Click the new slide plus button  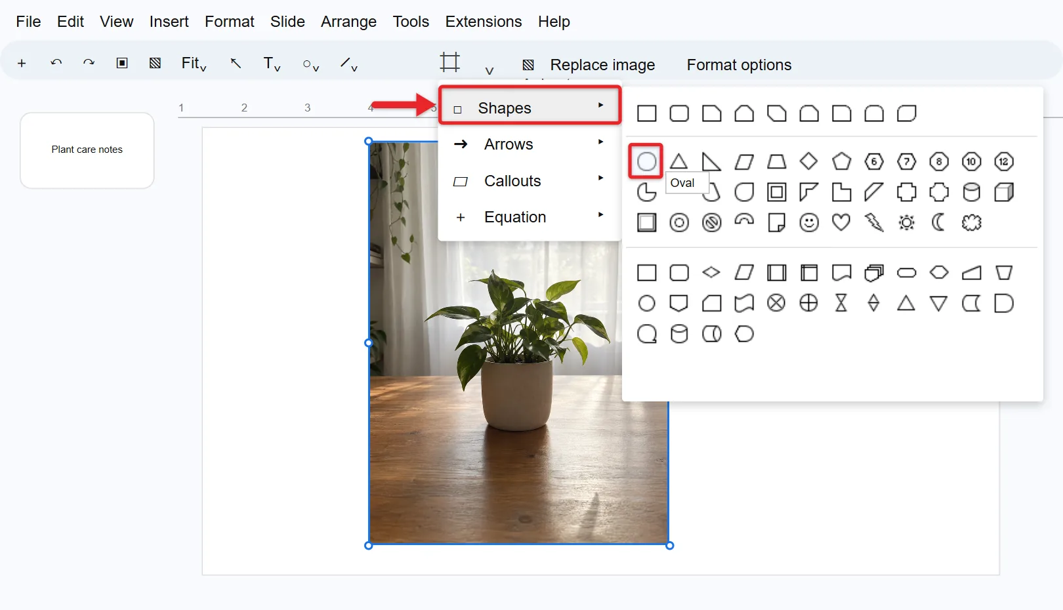point(22,63)
